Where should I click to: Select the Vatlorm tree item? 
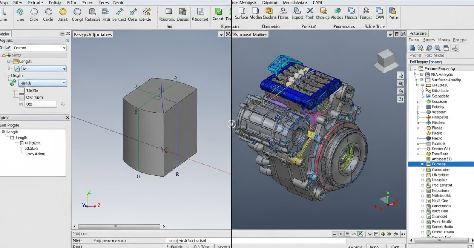(439, 112)
